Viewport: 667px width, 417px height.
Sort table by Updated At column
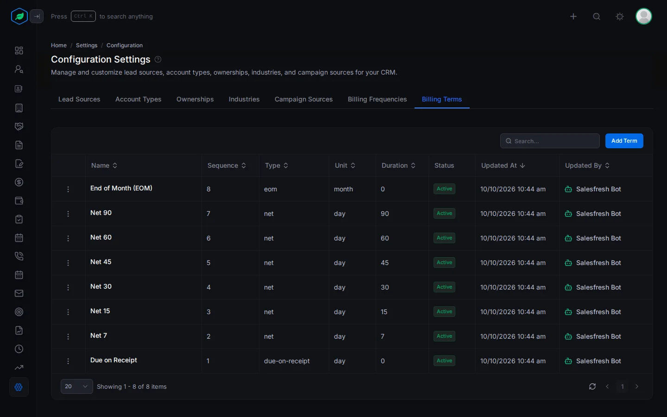click(x=503, y=165)
